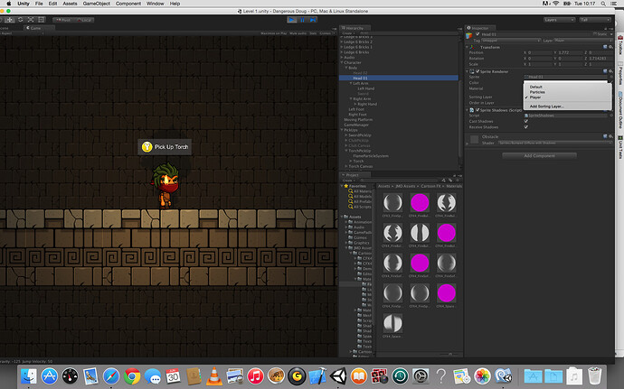The height and width of the screenshot is (389, 624).
Task: Open the Gizmos dropdown in Game view
Action: point(326,33)
